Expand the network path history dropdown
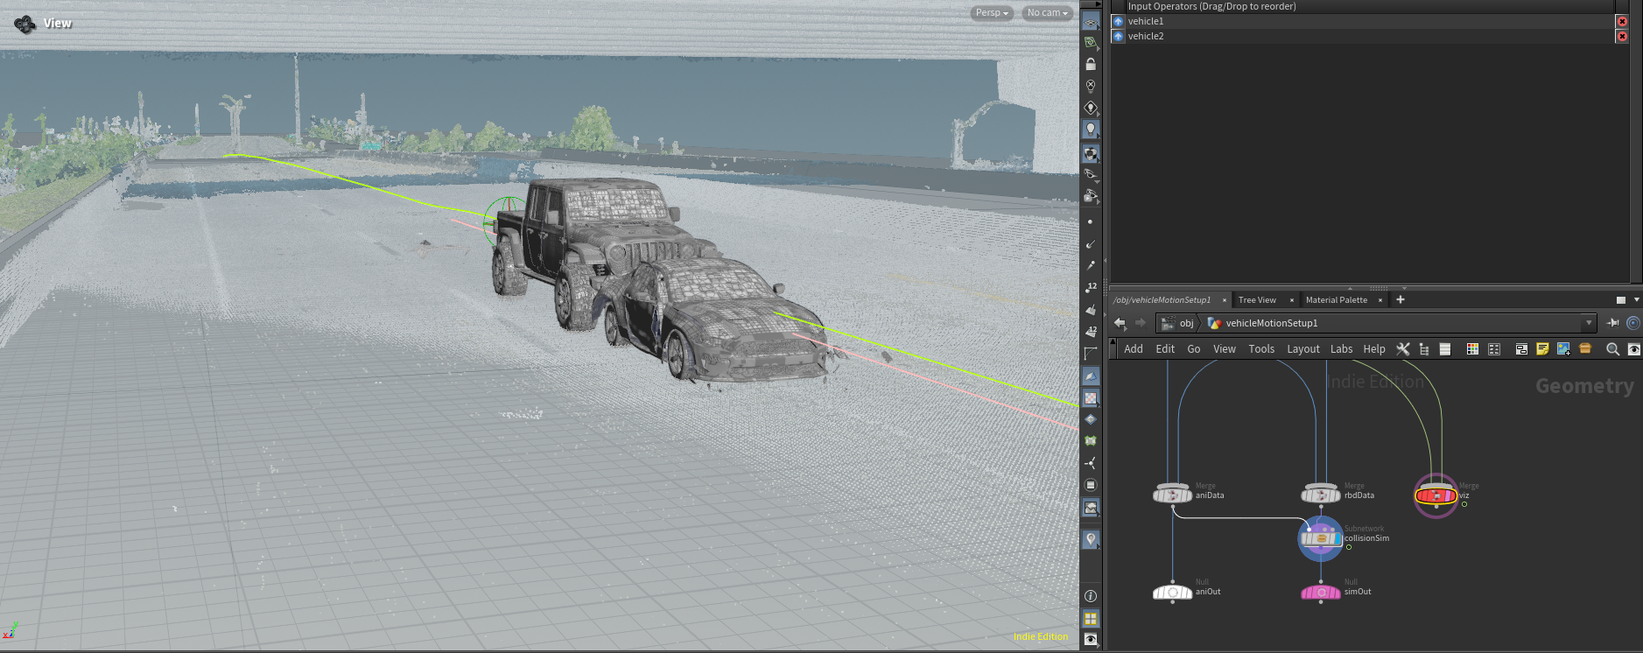 1589,323
